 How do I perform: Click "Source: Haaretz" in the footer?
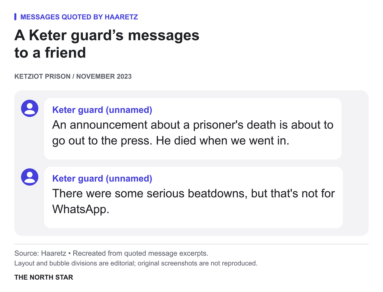(40, 253)
